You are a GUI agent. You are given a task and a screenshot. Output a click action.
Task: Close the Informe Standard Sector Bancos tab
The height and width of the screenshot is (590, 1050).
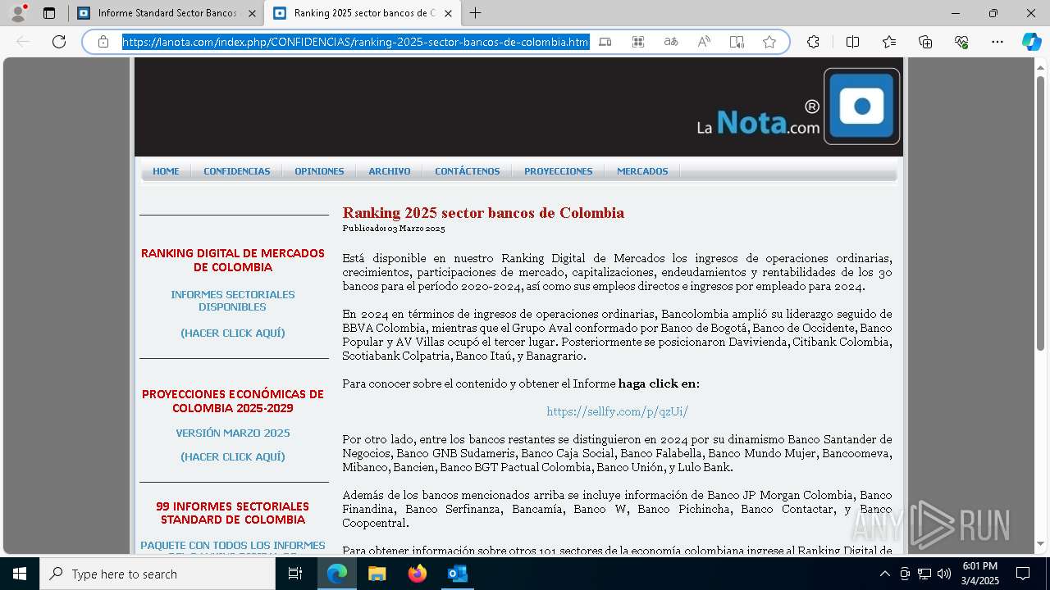coord(252,13)
